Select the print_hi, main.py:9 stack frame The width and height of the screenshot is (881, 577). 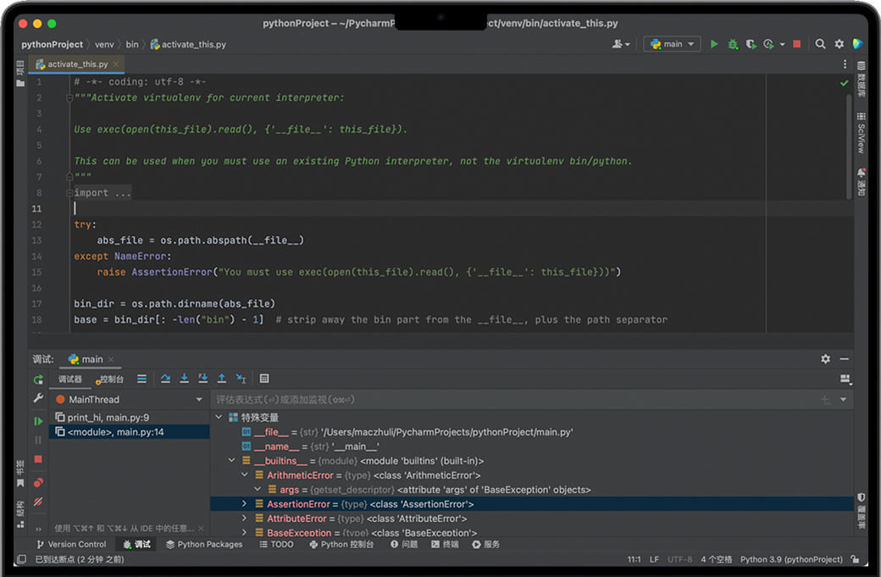(x=108, y=418)
